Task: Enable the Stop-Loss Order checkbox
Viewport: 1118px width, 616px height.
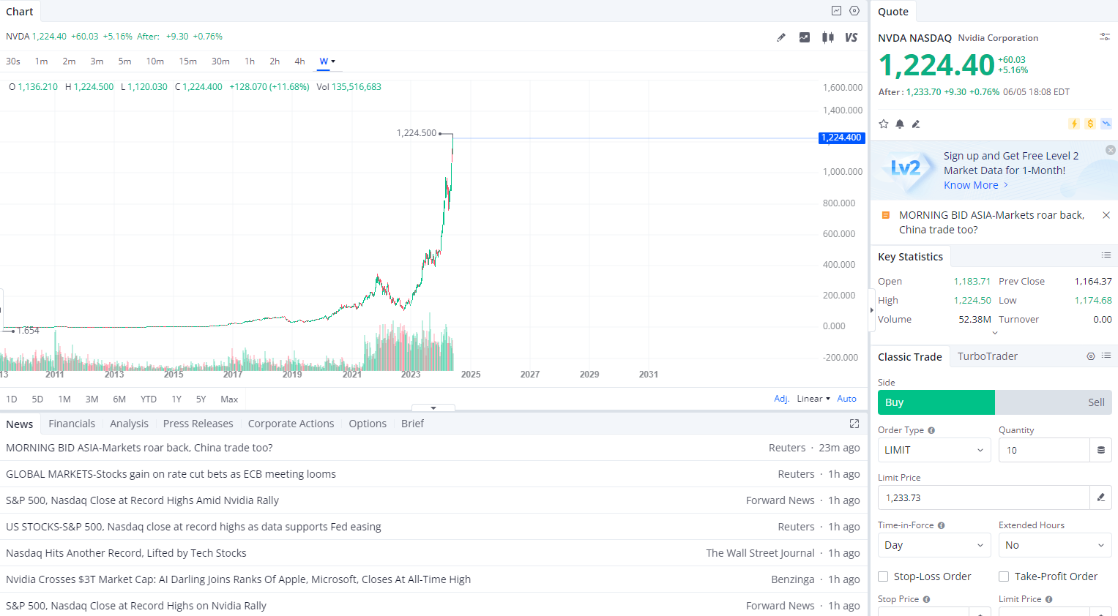Action: tap(883, 576)
